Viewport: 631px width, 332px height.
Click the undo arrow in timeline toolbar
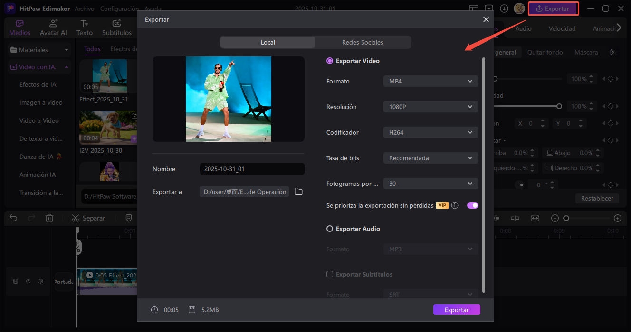13,218
